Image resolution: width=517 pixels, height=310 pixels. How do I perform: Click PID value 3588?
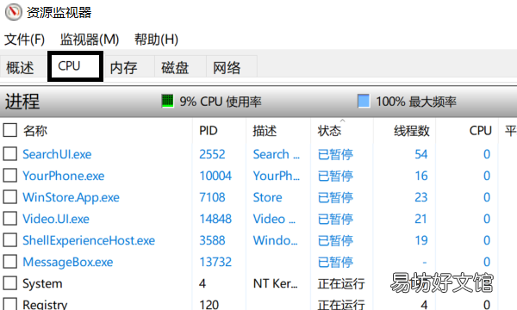click(x=212, y=240)
